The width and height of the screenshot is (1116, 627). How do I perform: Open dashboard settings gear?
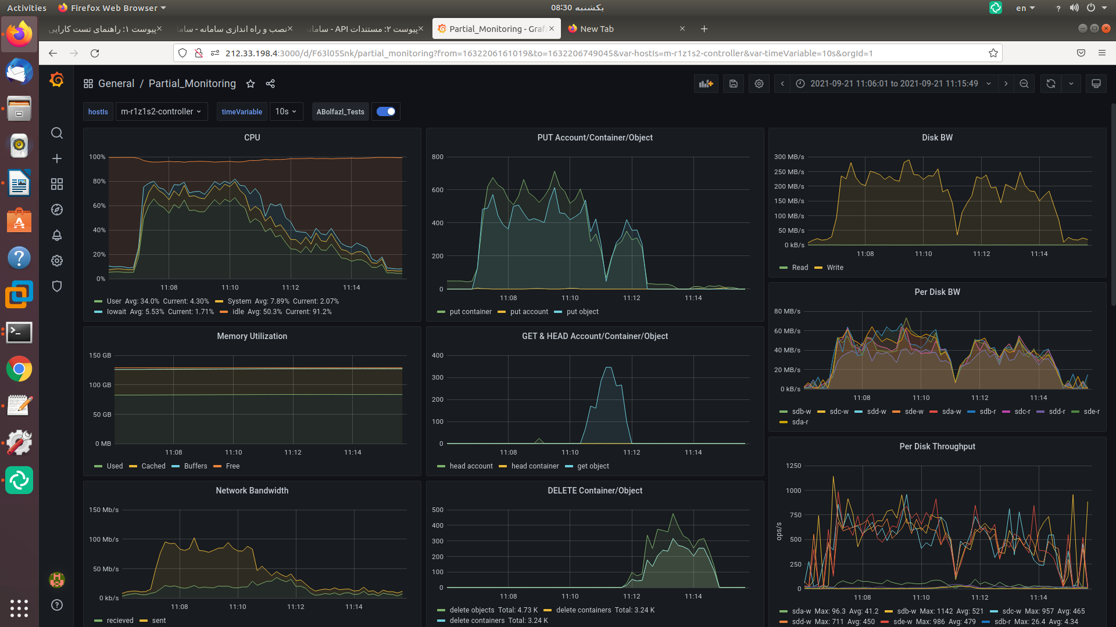point(759,84)
